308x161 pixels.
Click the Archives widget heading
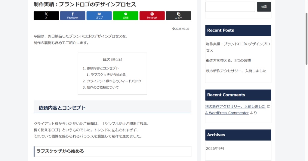238,135
